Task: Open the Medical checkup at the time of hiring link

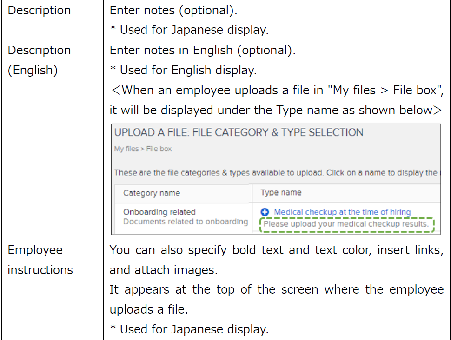Action: click(342, 212)
